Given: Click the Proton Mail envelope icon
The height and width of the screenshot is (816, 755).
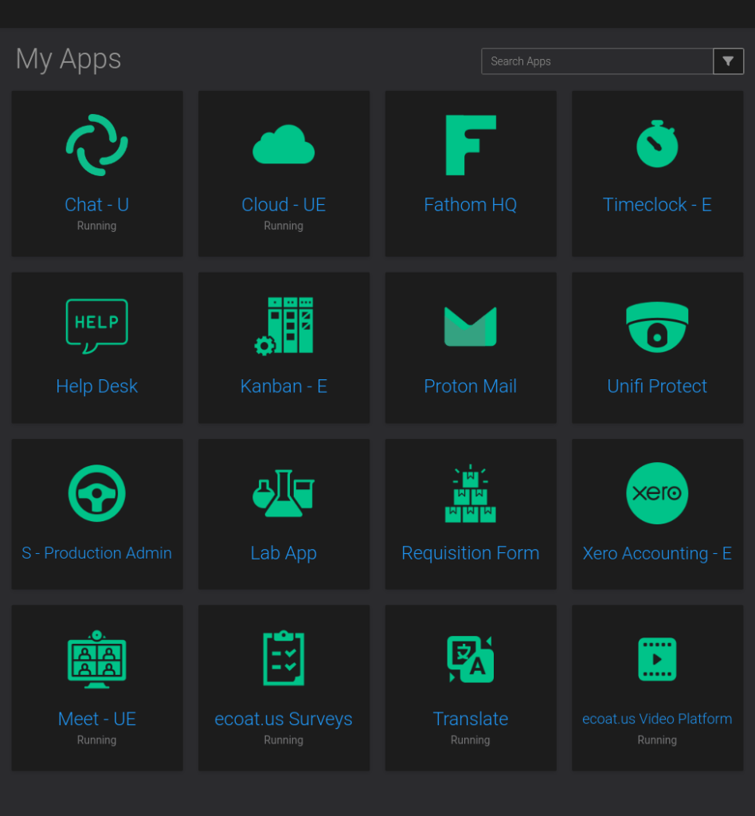Looking at the screenshot, I should pyautogui.click(x=470, y=327).
